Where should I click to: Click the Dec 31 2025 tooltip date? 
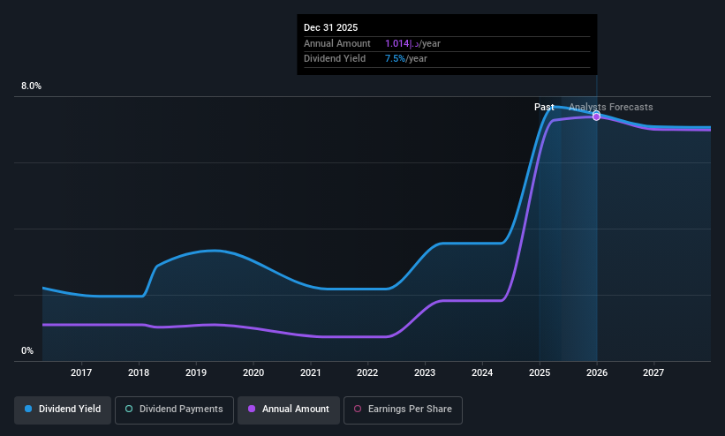click(330, 27)
